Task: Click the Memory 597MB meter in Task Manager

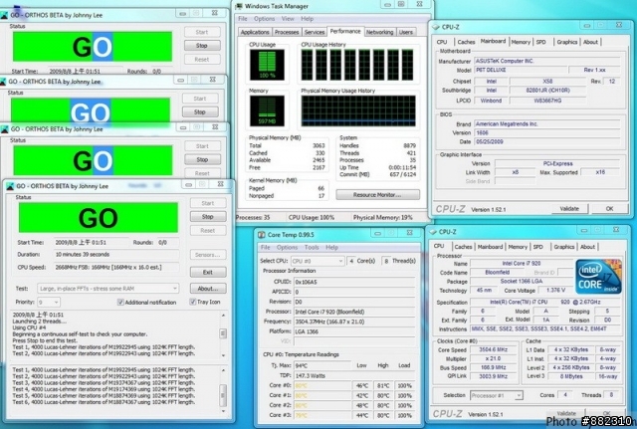Action: 267,110
